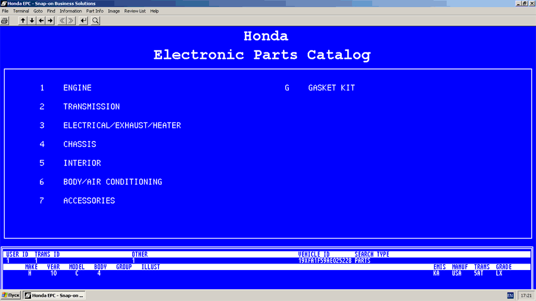
Task: Click the EN language indicator in tray
Action: (510, 296)
